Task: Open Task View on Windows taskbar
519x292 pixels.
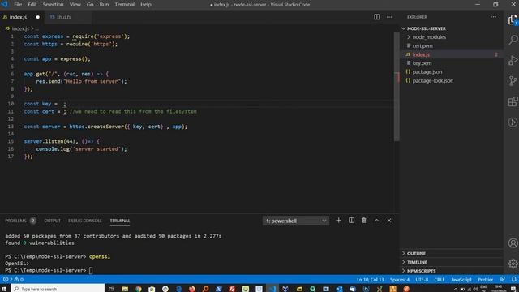Action: [111, 289]
